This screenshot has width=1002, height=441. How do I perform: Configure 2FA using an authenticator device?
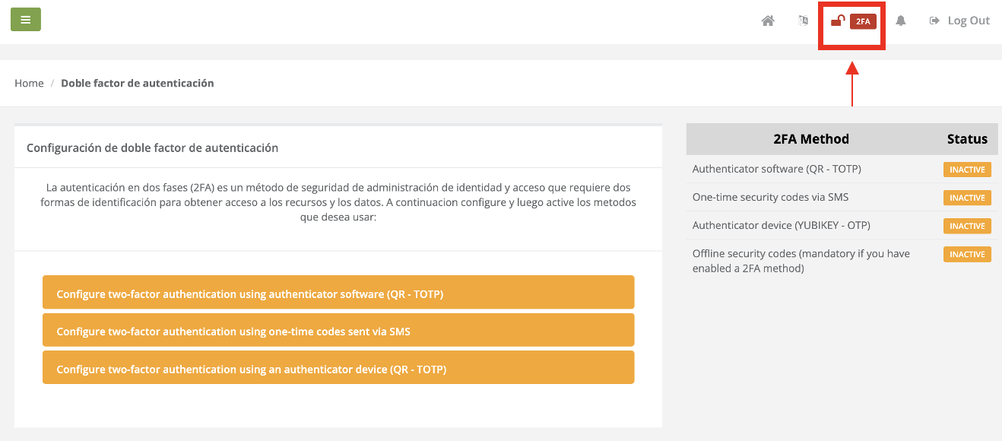[338, 368]
